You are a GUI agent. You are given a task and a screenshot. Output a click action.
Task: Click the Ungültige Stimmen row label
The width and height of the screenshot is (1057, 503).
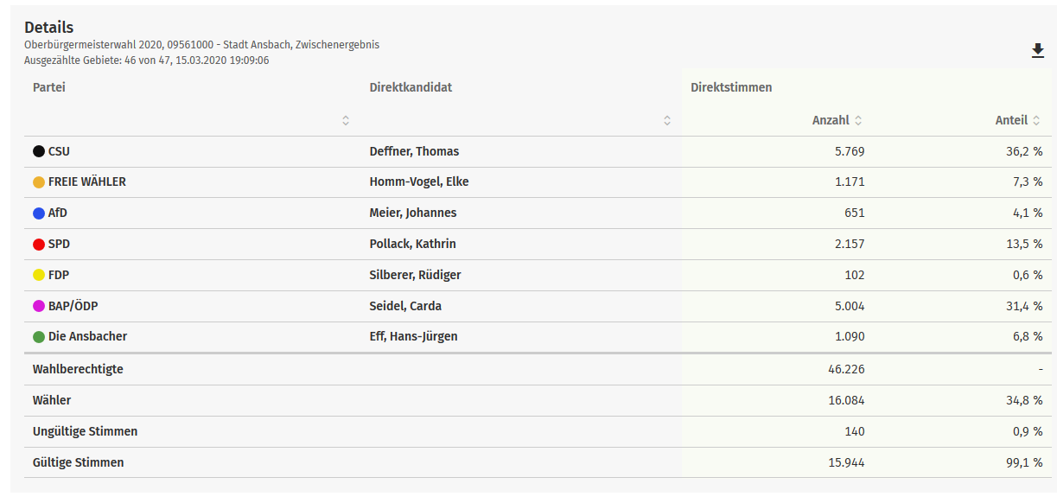coord(85,432)
